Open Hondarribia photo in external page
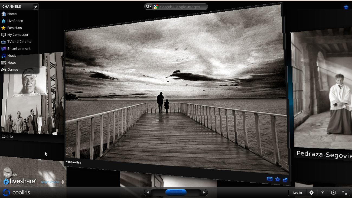This screenshot has height=198, width=352. (285, 180)
